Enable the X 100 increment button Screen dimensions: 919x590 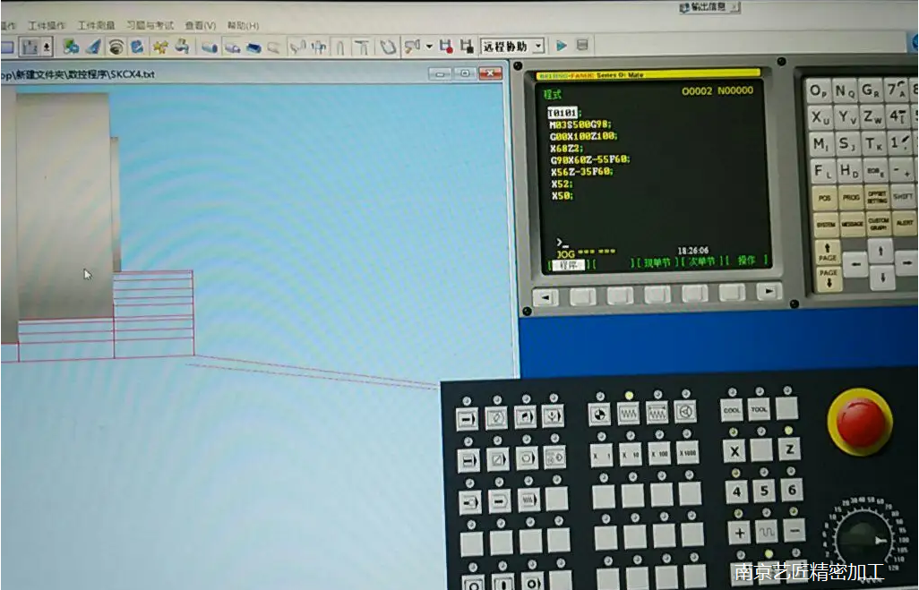pos(658,452)
